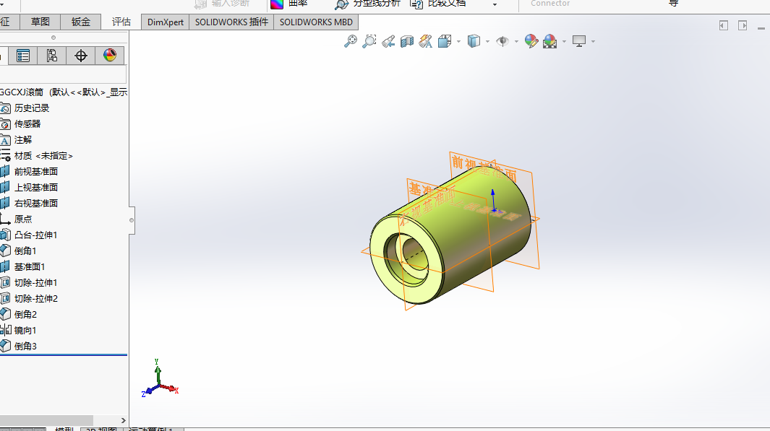
Task: Open View Settings dropdown arrow
Action: point(593,42)
